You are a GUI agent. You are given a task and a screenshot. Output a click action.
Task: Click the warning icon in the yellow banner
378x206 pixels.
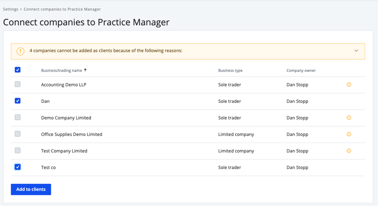pos(20,51)
